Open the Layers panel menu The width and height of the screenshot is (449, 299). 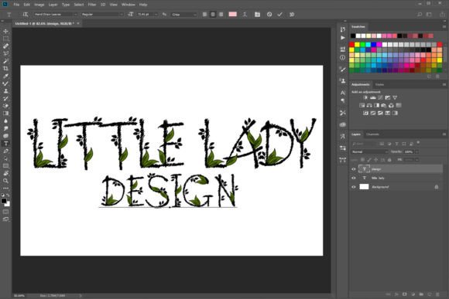point(444,134)
